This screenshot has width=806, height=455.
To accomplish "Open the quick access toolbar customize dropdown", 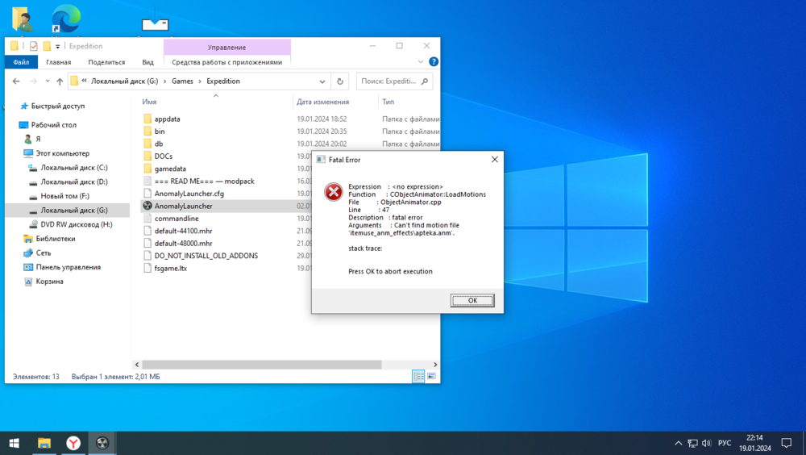I will pyautogui.click(x=58, y=46).
